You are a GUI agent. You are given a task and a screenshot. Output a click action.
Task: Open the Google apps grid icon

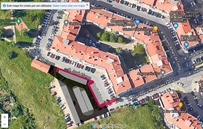coord(200,6)
